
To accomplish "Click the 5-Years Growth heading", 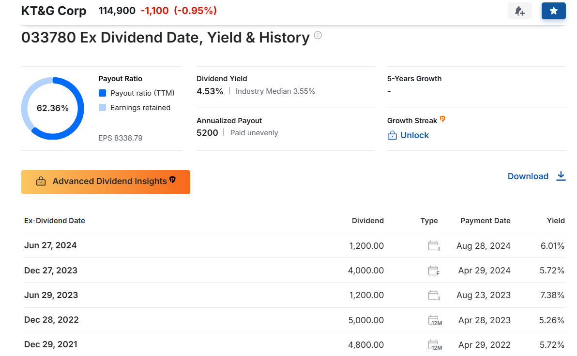I will [x=414, y=79].
